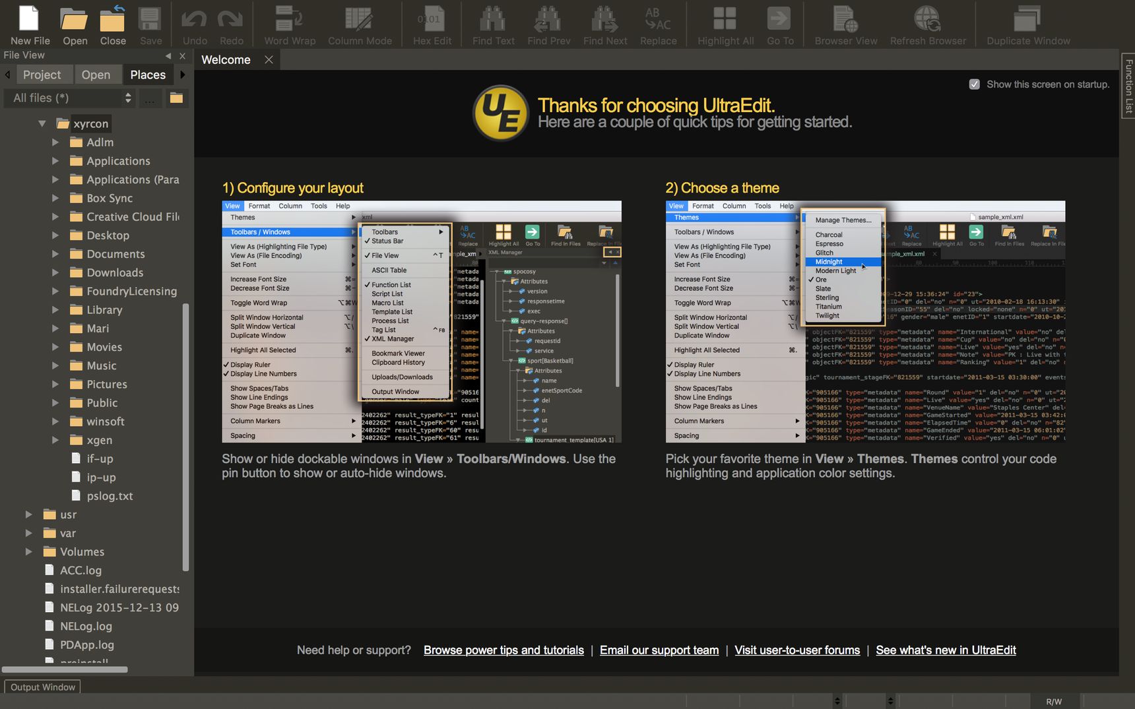This screenshot has height=709, width=1135.
Task: Click Email our support team link
Action: click(659, 650)
